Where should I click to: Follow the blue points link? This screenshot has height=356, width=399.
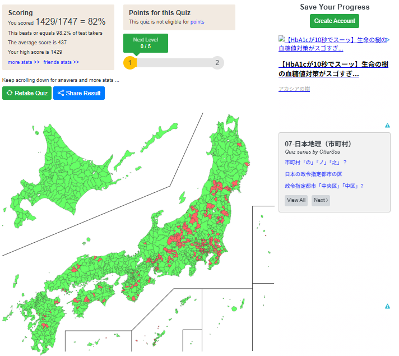click(197, 22)
